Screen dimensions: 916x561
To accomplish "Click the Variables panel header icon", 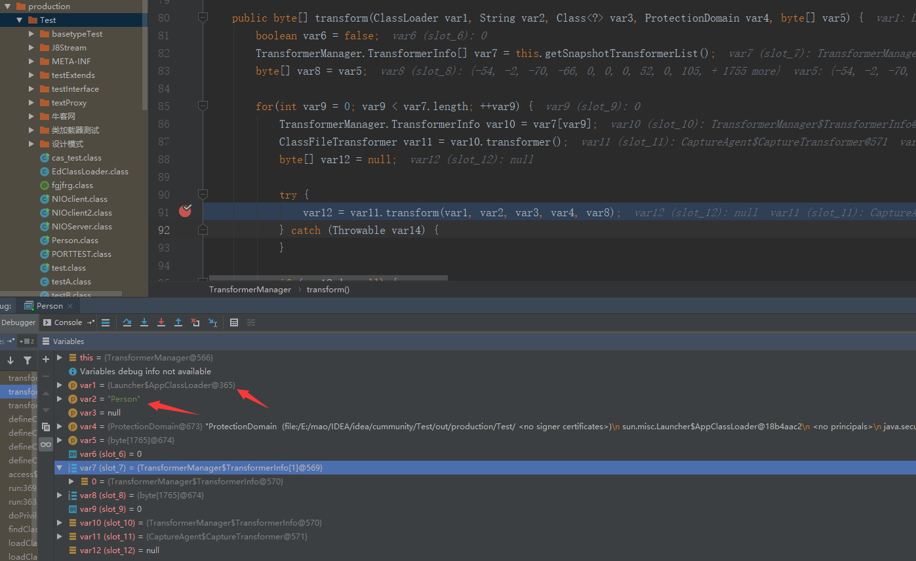I will click(x=46, y=341).
